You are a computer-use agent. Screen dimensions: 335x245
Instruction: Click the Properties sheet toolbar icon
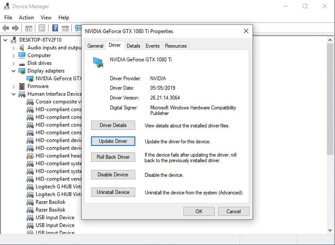coord(42,28)
